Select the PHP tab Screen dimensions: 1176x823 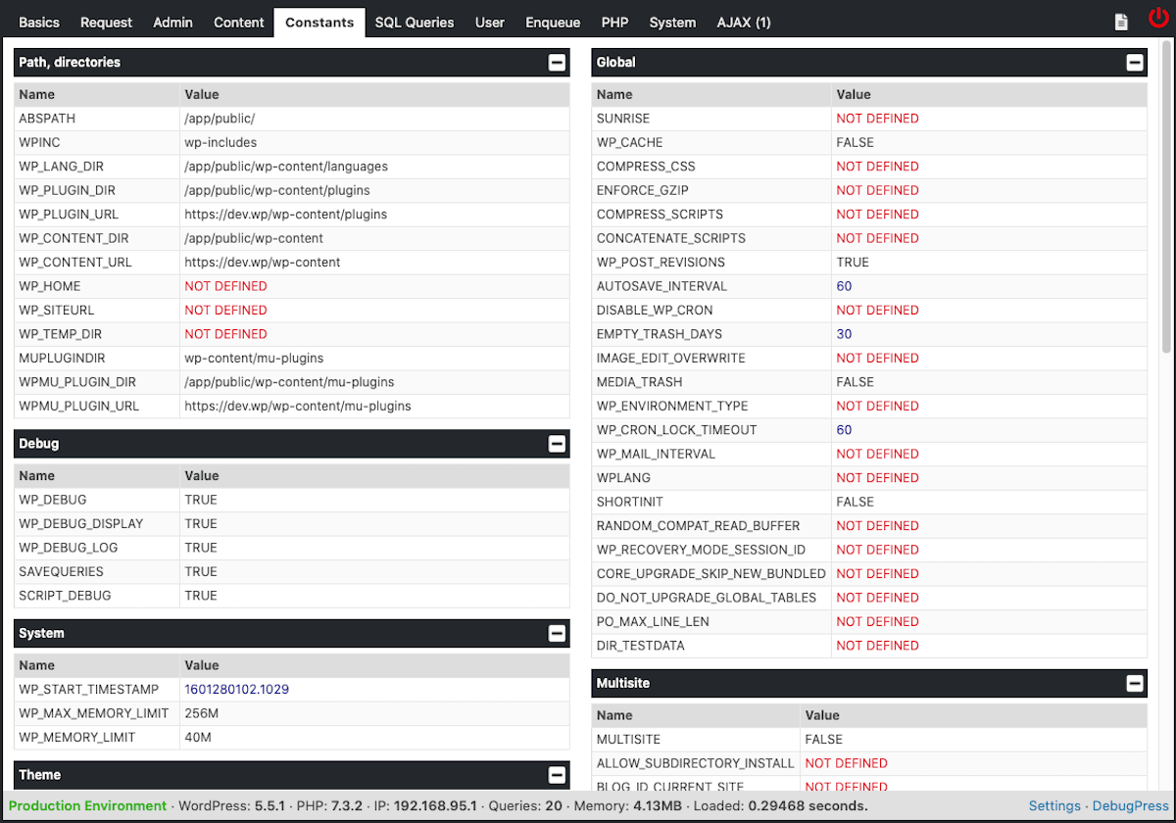pyautogui.click(x=614, y=23)
